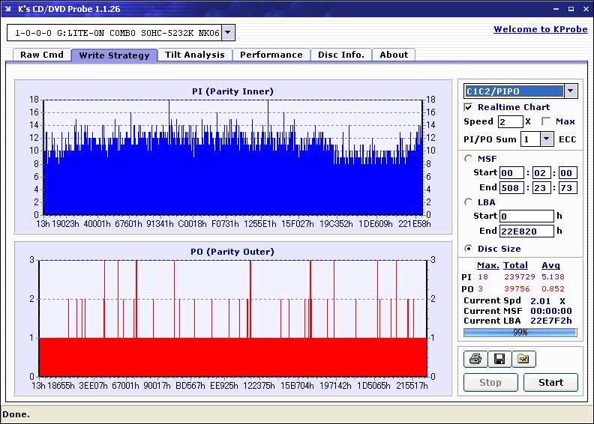Expand the C1C2/PIPO test type dropdown
594x424 pixels.
pos(570,91)
